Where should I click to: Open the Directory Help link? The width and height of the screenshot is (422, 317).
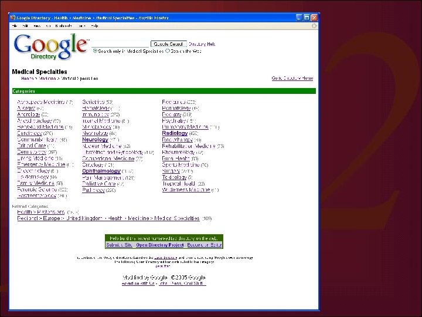click(202, 44)
